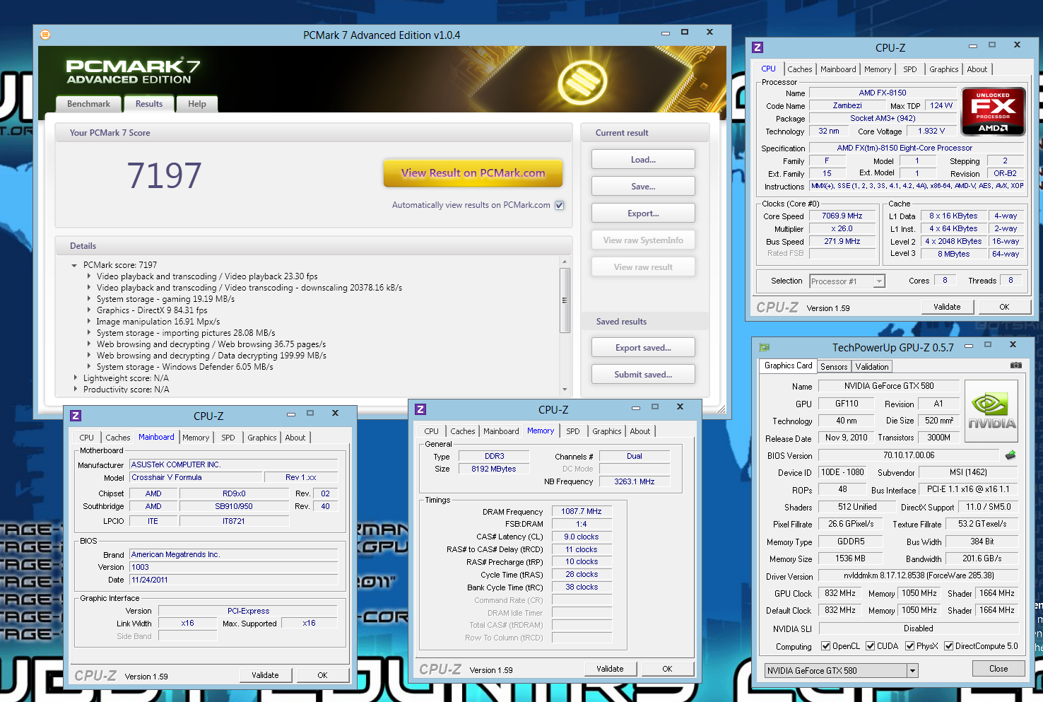1043x702 pixels.
Task: Click Export saved... button
Action: click(x=643, y=348)
